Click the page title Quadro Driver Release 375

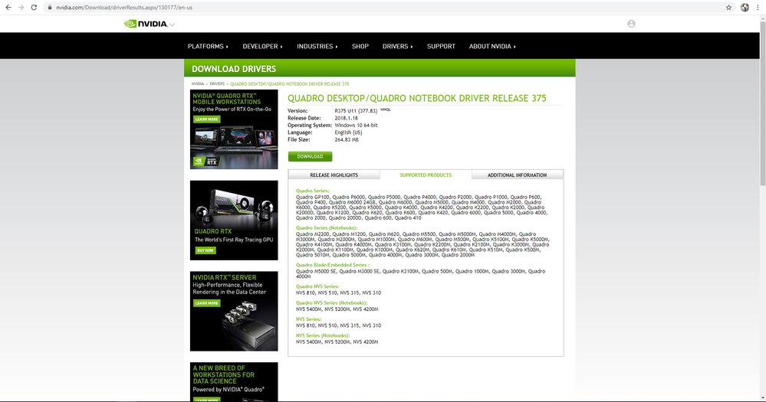tap(416, 98)
